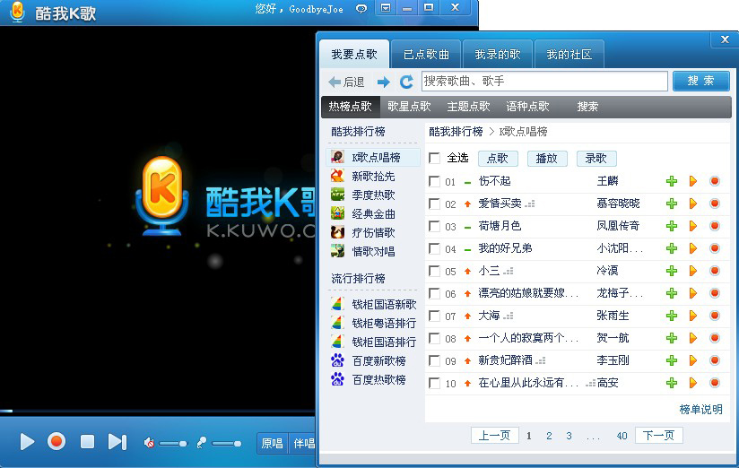This screenshot has height=468, width=739.
Task: Click the 搜索 search button
Action: [x=700, y=81]
